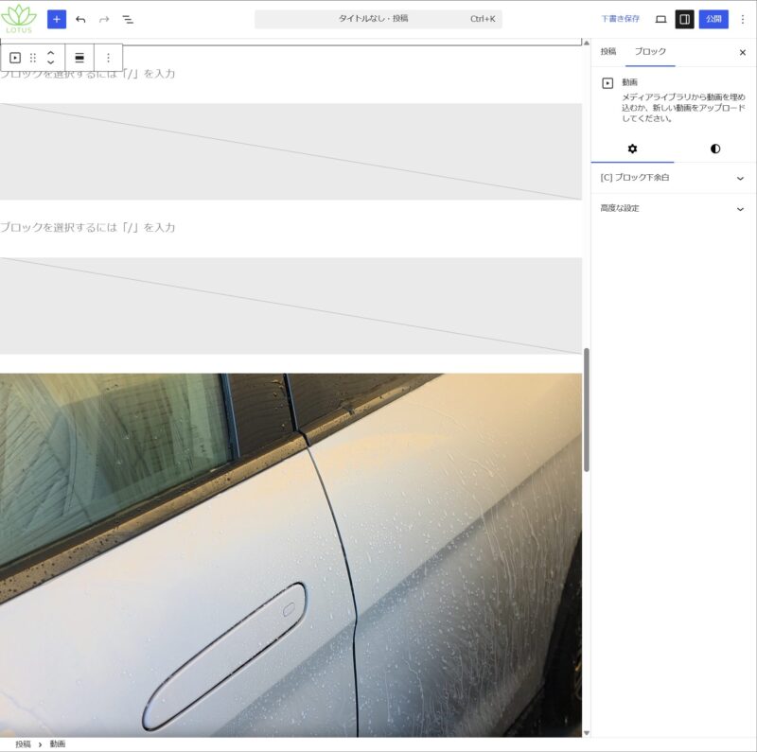Click the 投稿 breadcrumb in the footer
The width and height of the screenshot is (757, 752).
tap(23, 744)
